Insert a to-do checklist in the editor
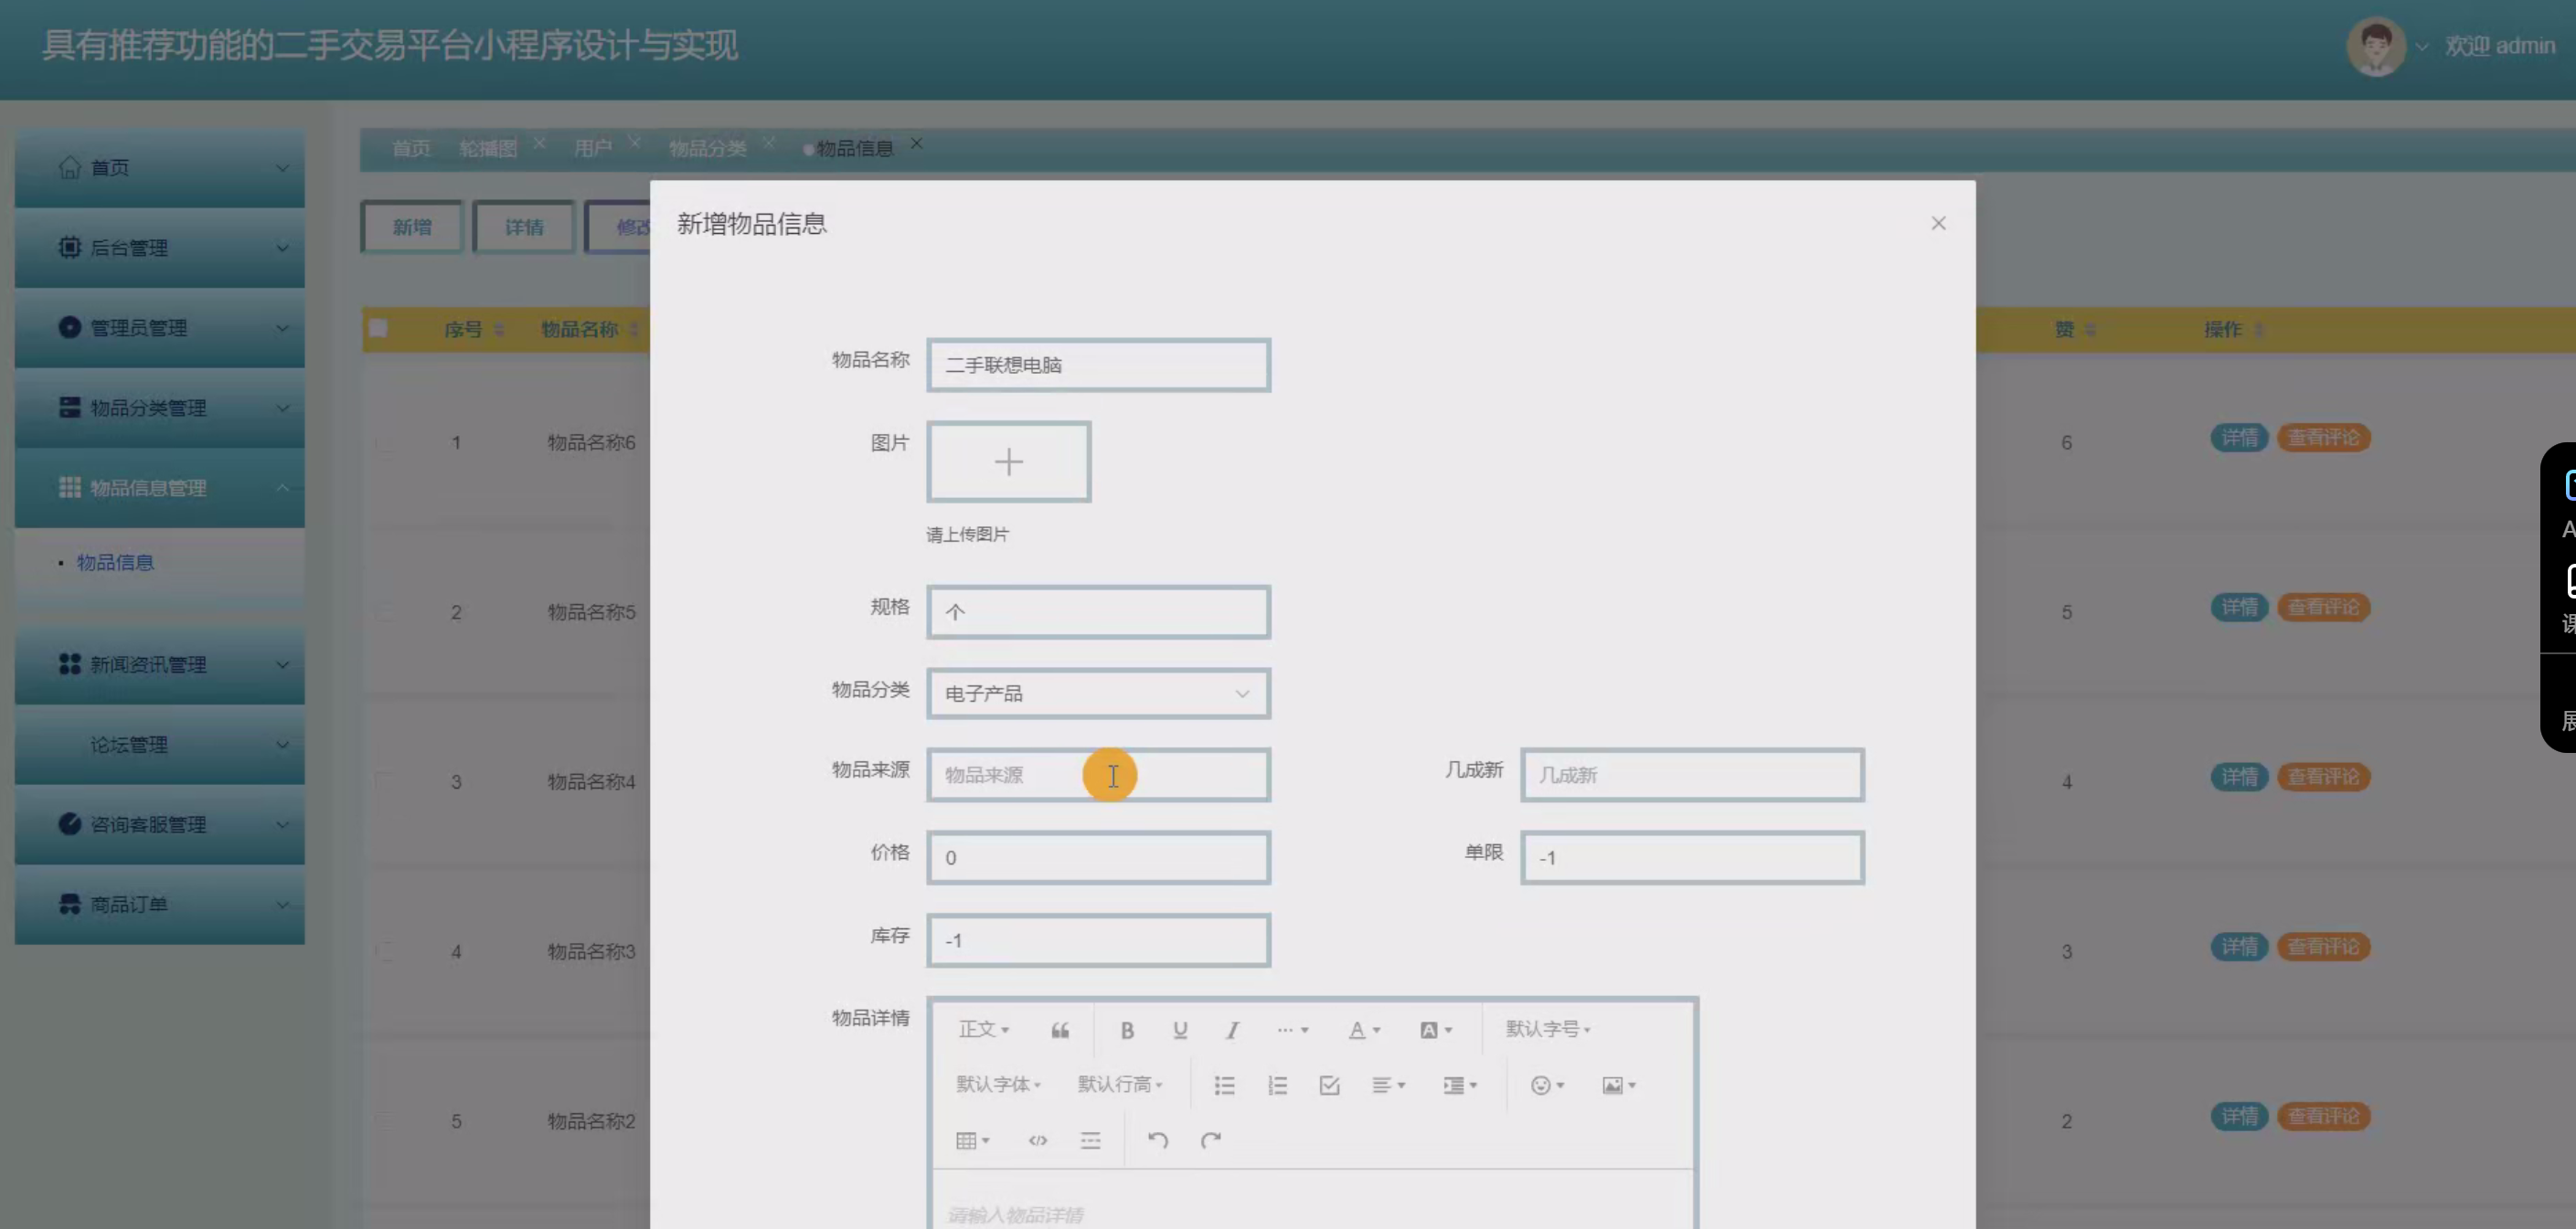 [x=1329, y=1085]
